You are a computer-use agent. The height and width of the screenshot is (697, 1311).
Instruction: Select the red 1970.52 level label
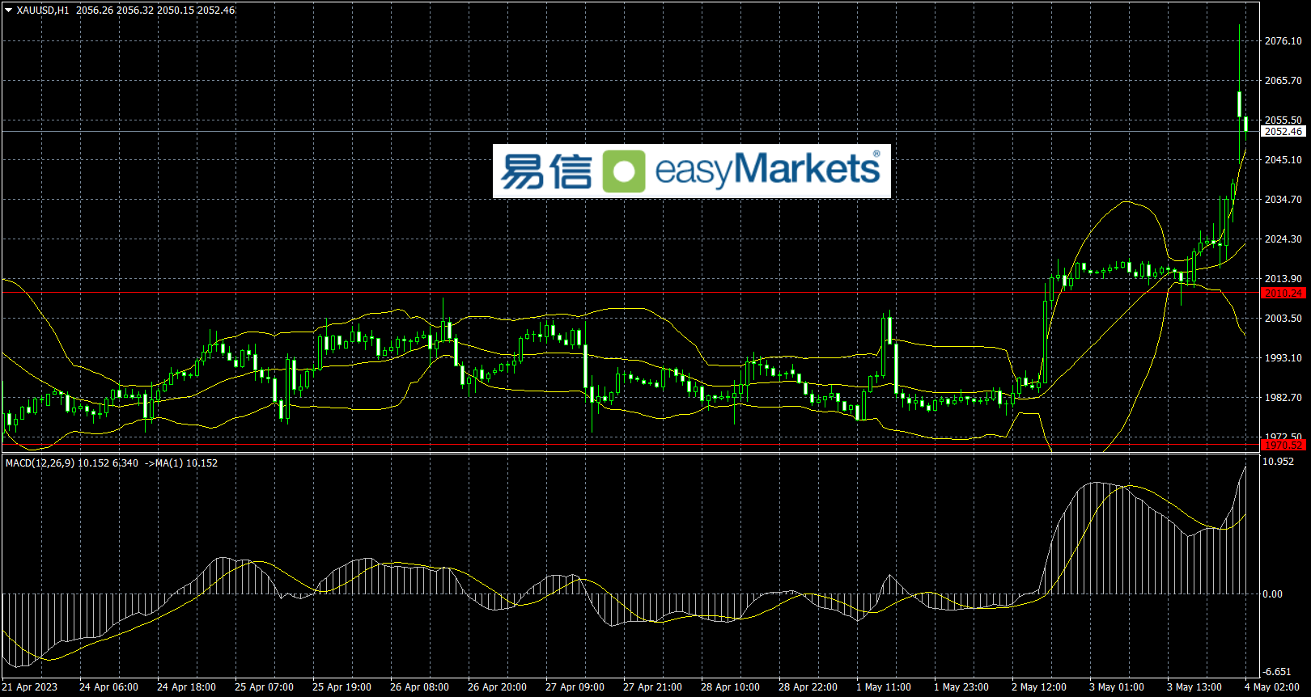point(1283,446)
